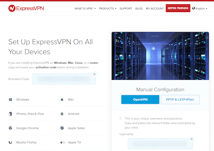Click the 'Set Up ExpressVPN On All Your Devices' heading
214x151 pixels.
(x=51, y=47)
